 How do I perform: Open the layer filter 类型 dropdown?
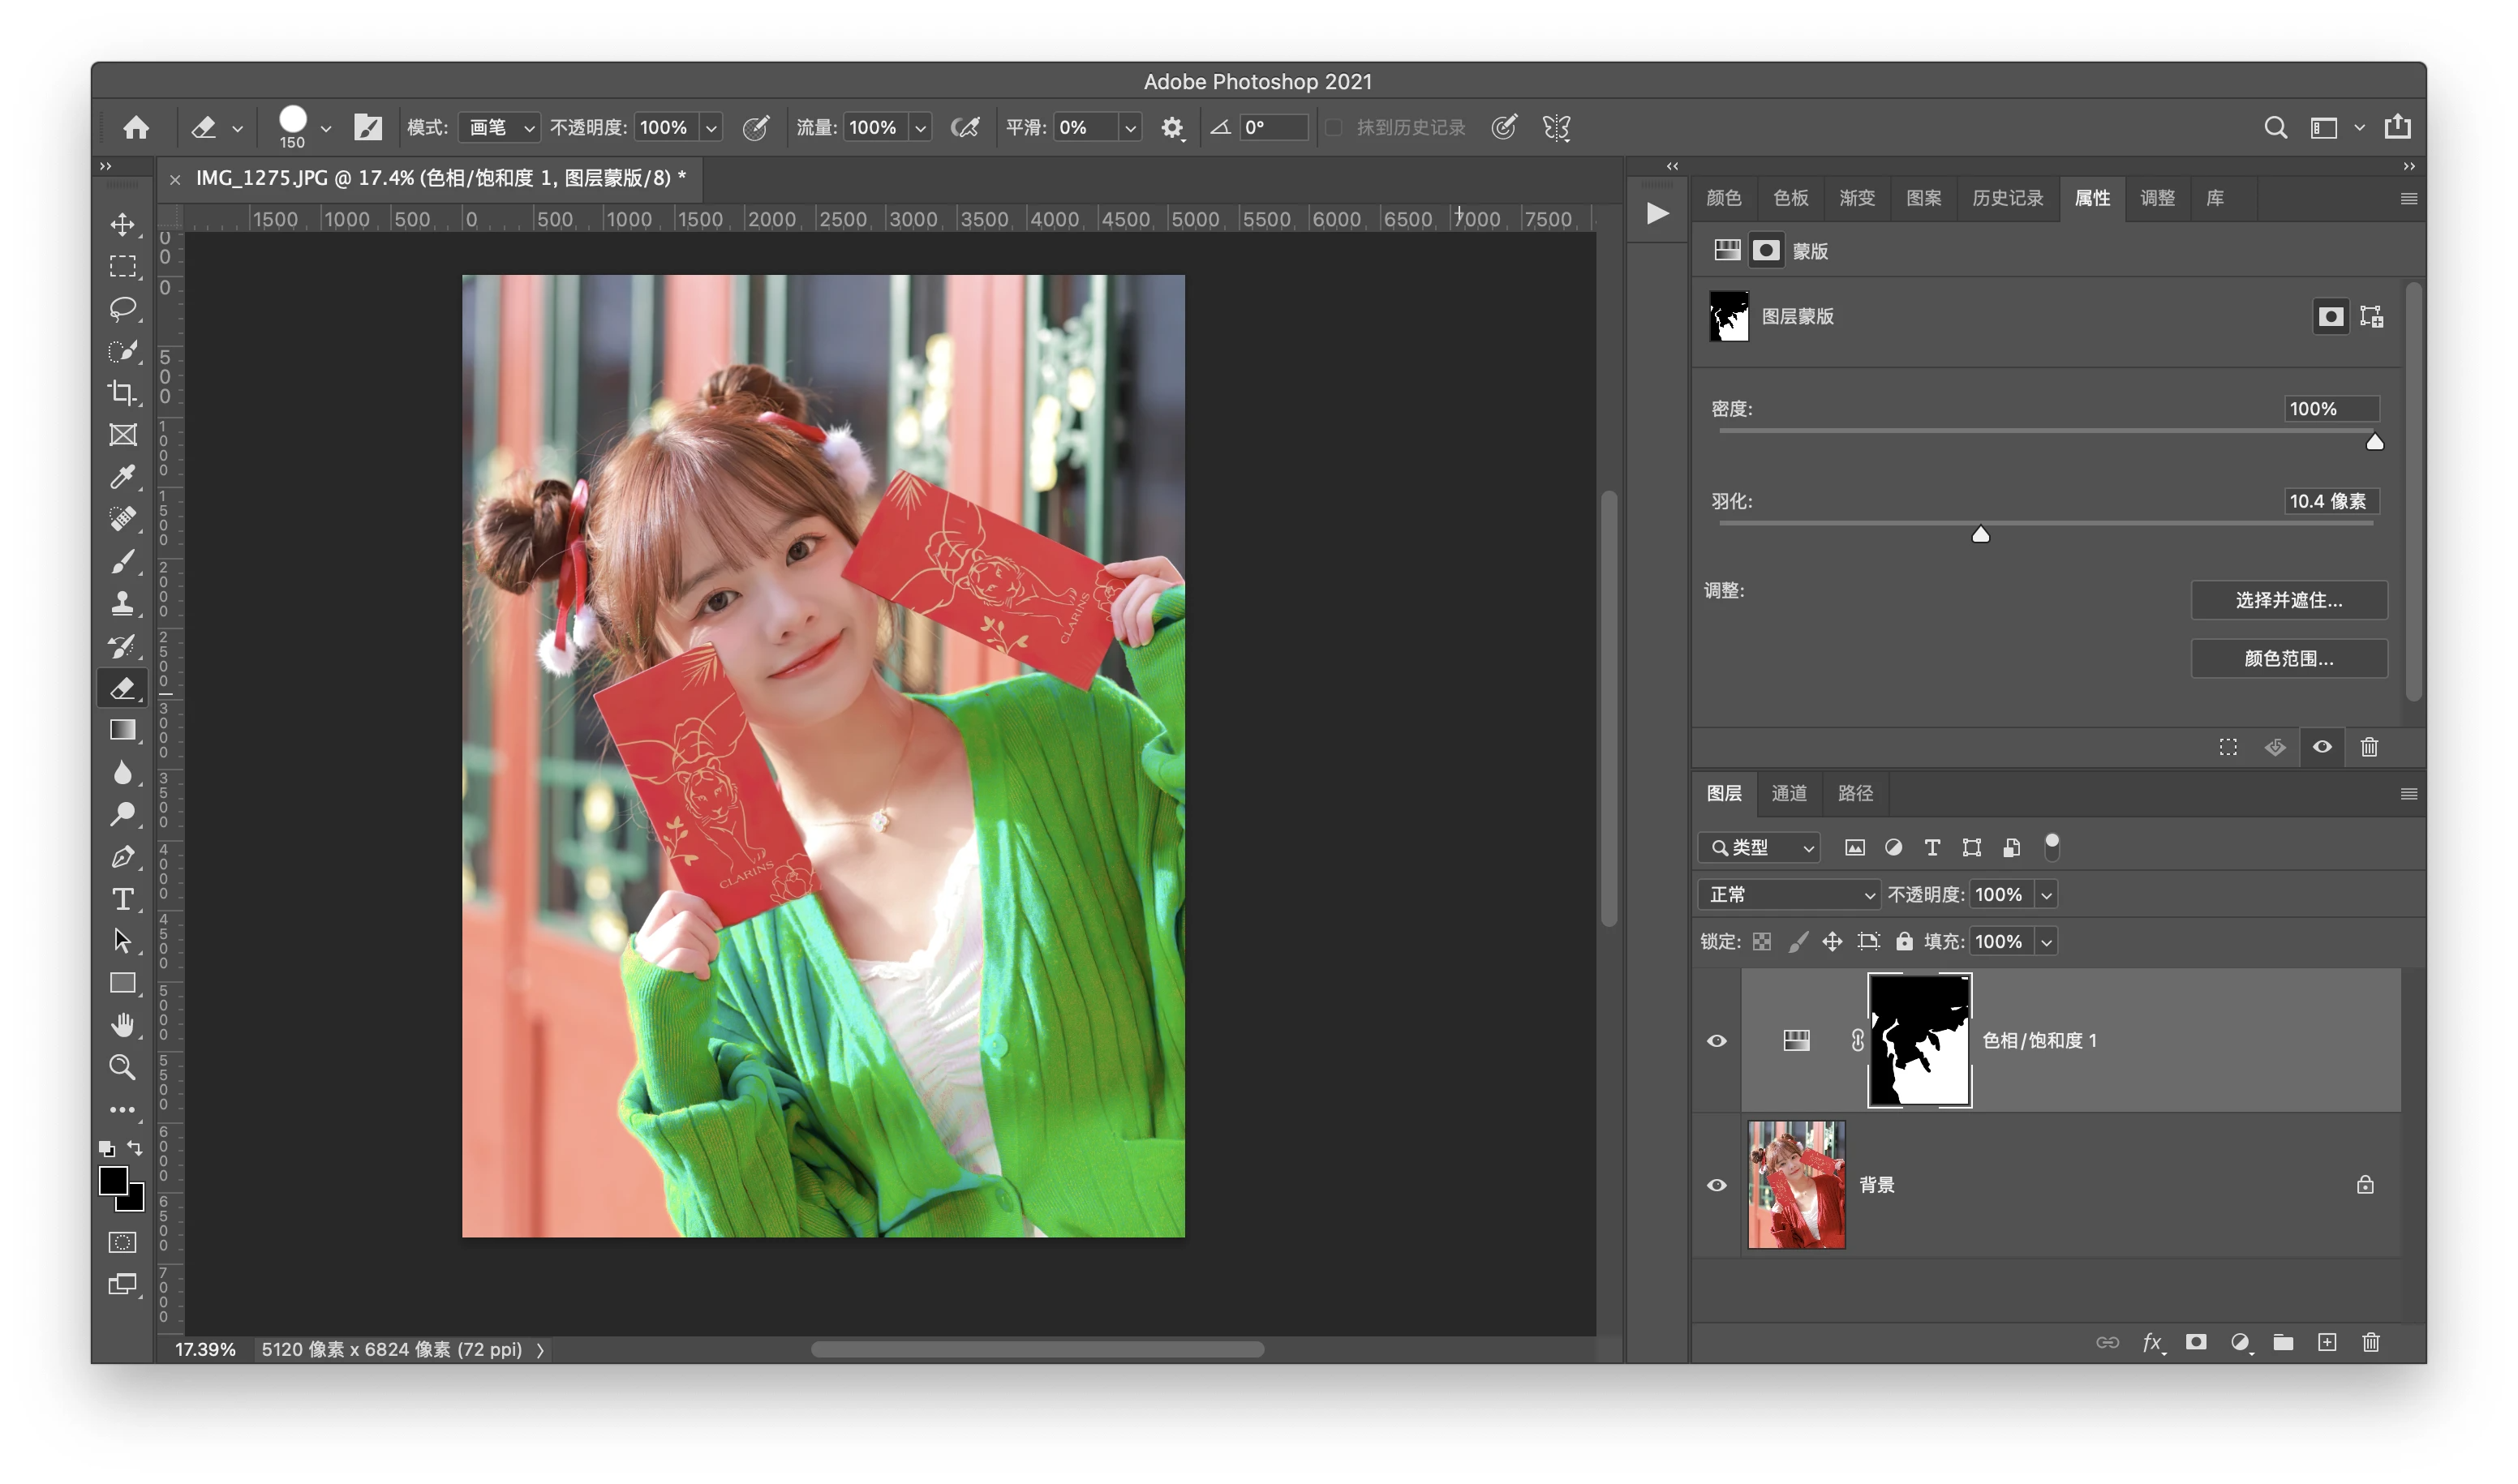(x=1759, y=848)
